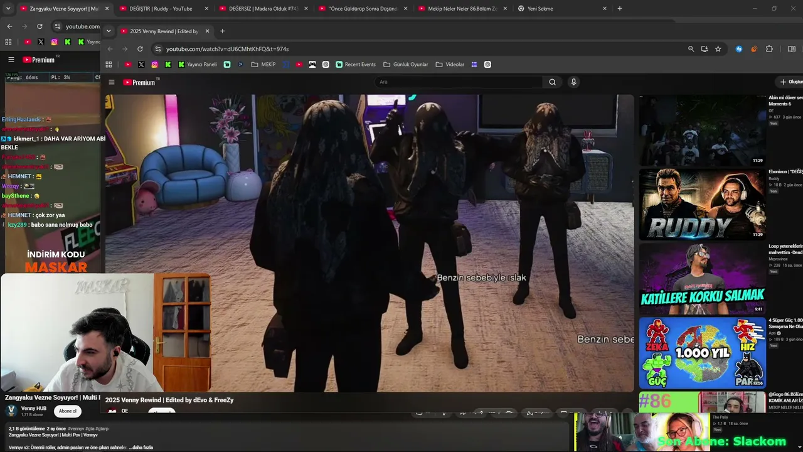803x452 pixels.
Task: Open the Günlük Oyunlar bookmarks folder
Action: point(406,65)
